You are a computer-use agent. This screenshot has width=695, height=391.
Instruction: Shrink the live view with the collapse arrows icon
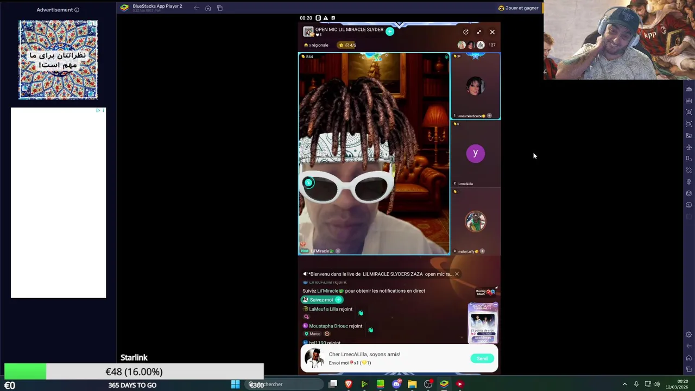tap(479, 32)
